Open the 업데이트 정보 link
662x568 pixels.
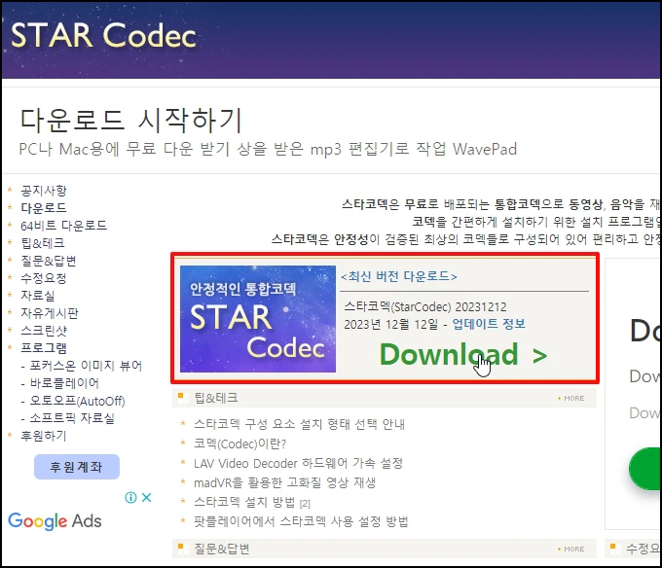coord(489,324)
